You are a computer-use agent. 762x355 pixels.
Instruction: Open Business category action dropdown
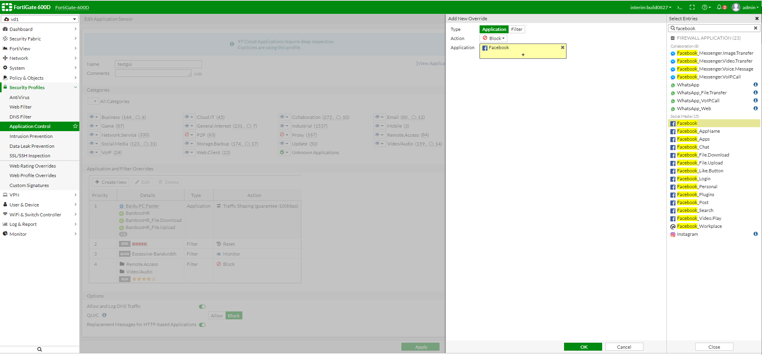(x=94, y=117)
